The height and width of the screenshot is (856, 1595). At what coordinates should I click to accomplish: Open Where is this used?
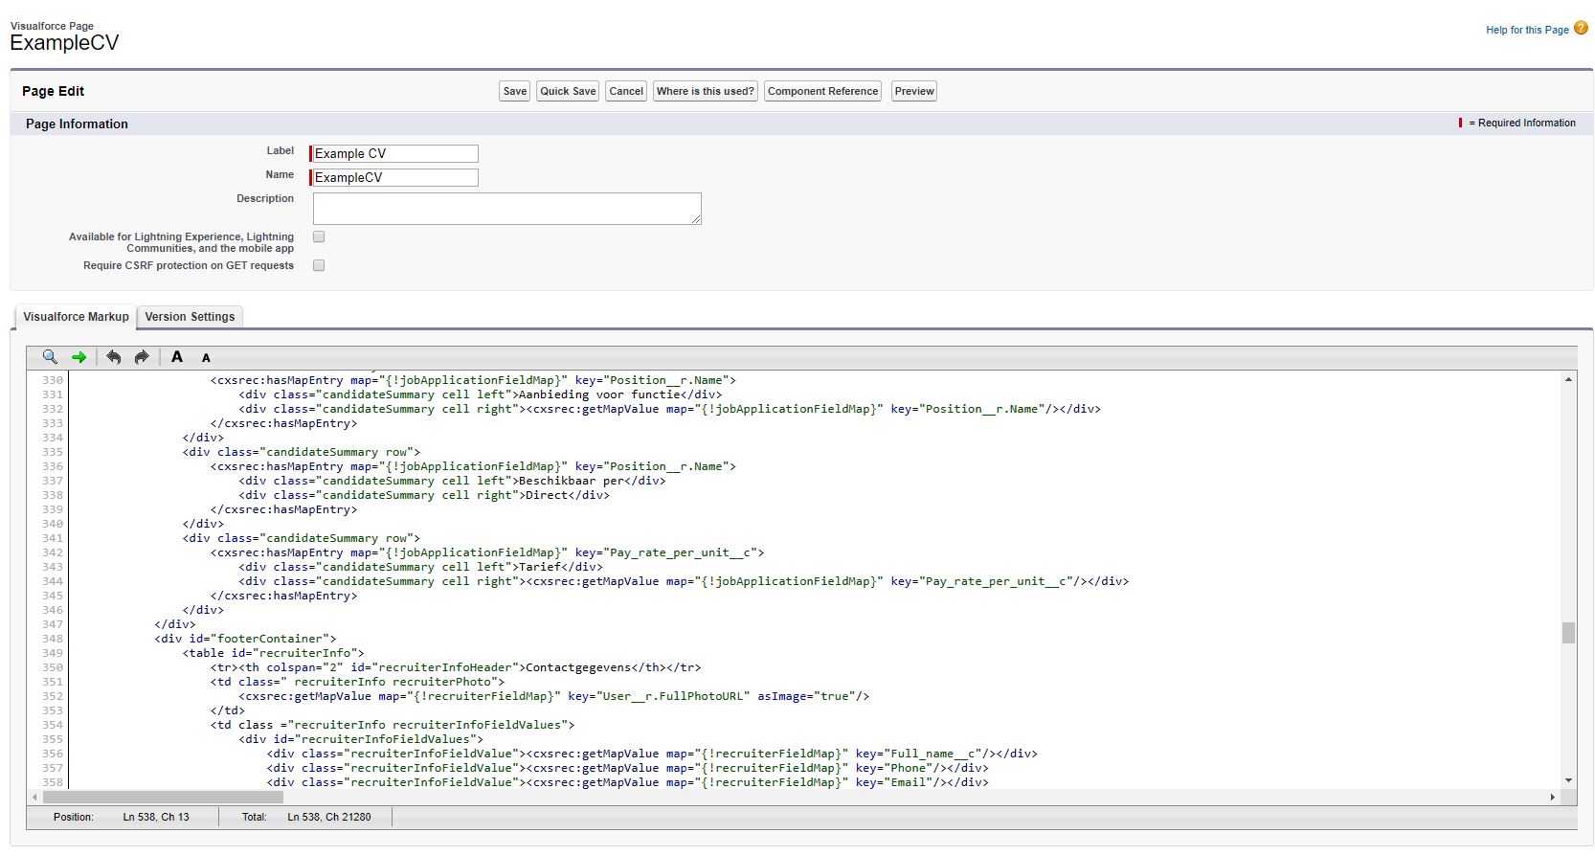click(x=706, y=91)
